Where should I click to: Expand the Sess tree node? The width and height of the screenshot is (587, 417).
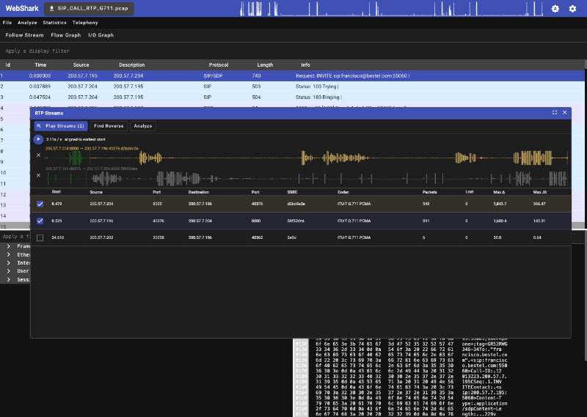[x=9, y=279]
